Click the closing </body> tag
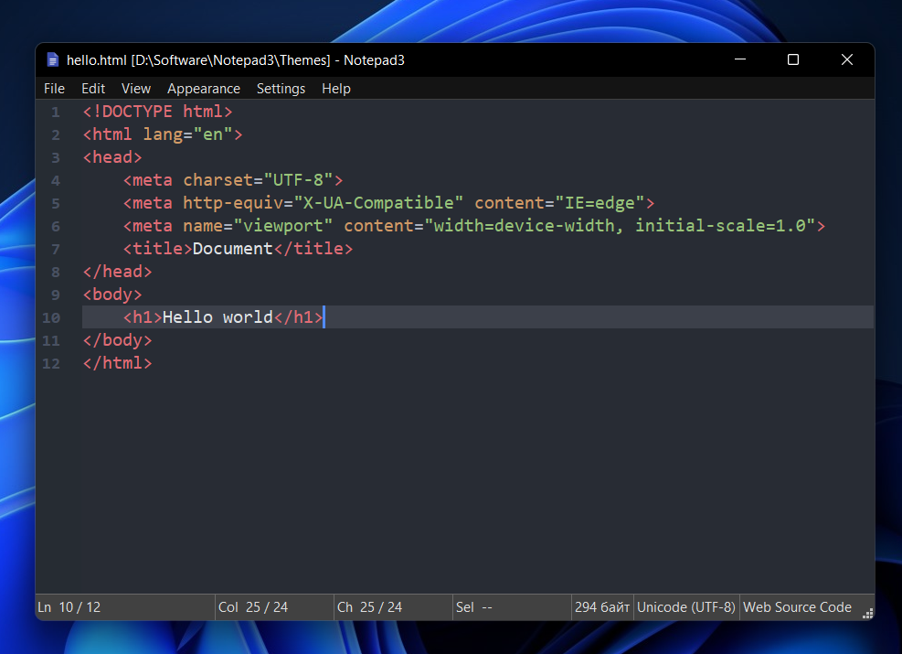Image resolution: width=902 pixels, height=654 pixels. (x=117, y=340)
